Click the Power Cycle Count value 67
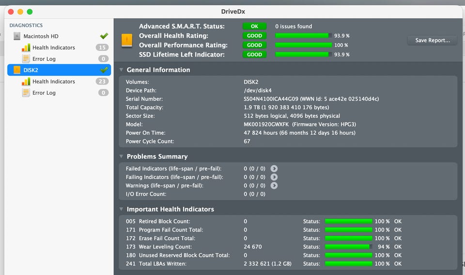 pos(247,141)
